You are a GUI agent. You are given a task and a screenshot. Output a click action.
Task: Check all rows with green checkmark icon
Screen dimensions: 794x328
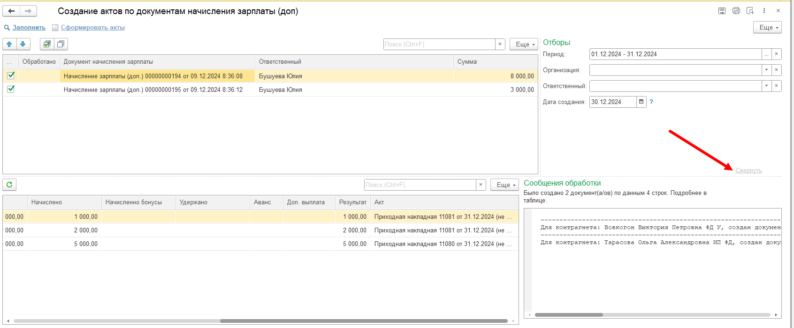[x=47, y=44]
